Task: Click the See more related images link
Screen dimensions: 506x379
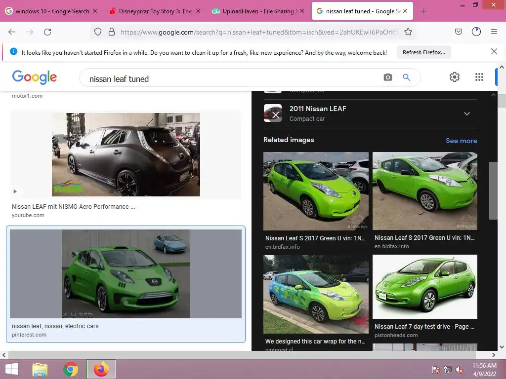Action: click(461, 141)
